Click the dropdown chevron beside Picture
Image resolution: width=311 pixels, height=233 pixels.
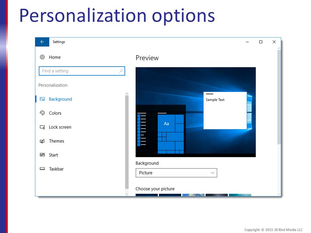pos(213,173)
